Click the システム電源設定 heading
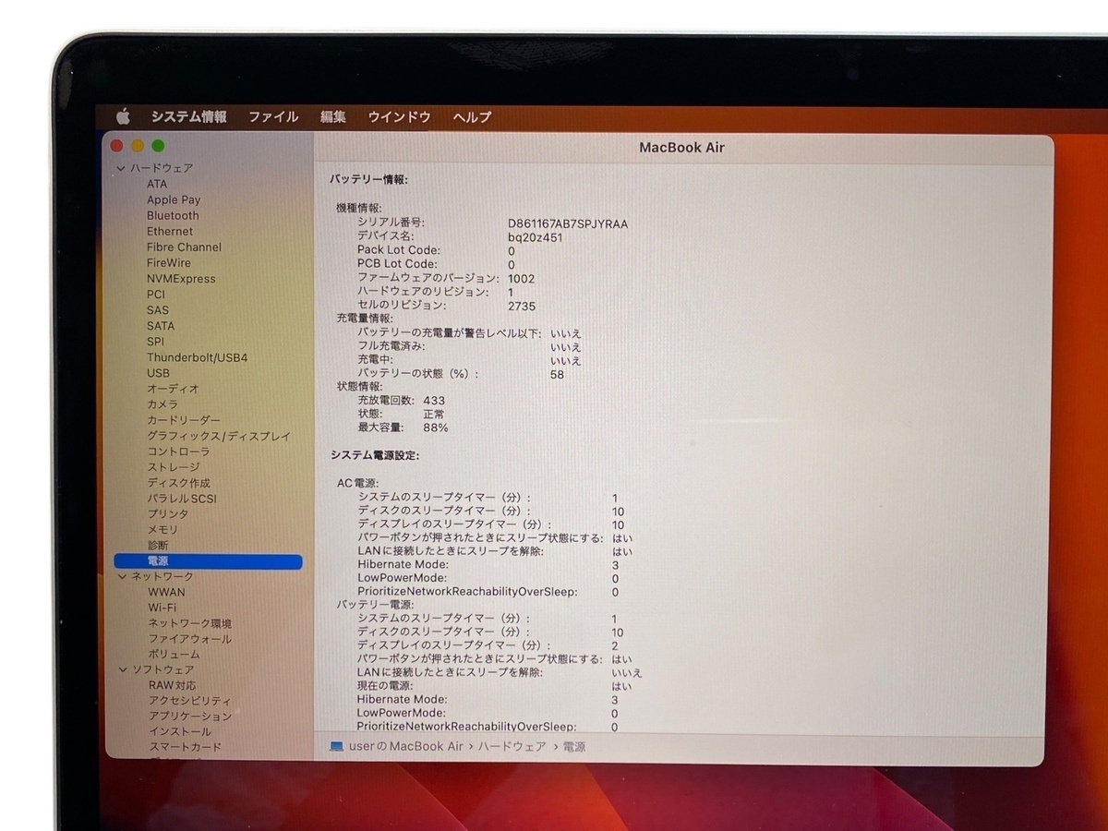Viewport: 1108px width, 831px height. (x=375, y=455)
